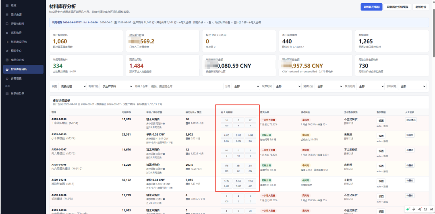The width and height of the screenshot is (435, 214).
Task: Click the 齐套与缺料 sidebar icon
Action: tap(7, 24)
